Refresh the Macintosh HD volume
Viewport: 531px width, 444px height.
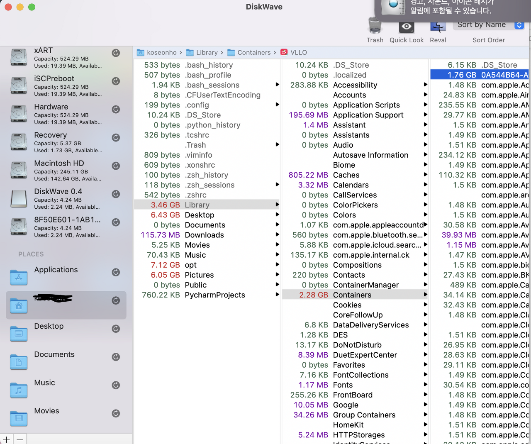(x=116, y=166)
